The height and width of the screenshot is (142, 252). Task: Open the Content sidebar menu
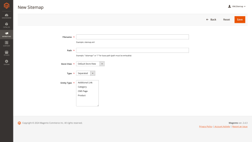6,44
